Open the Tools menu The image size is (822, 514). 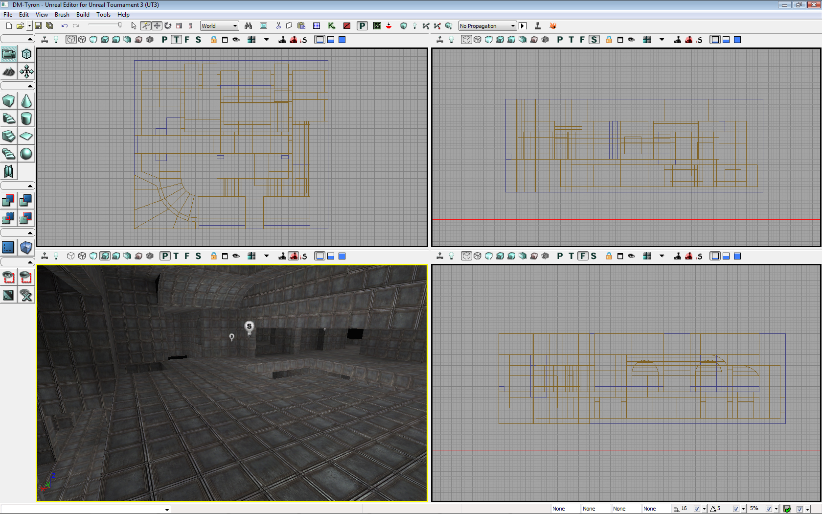(x=103, y=15)
